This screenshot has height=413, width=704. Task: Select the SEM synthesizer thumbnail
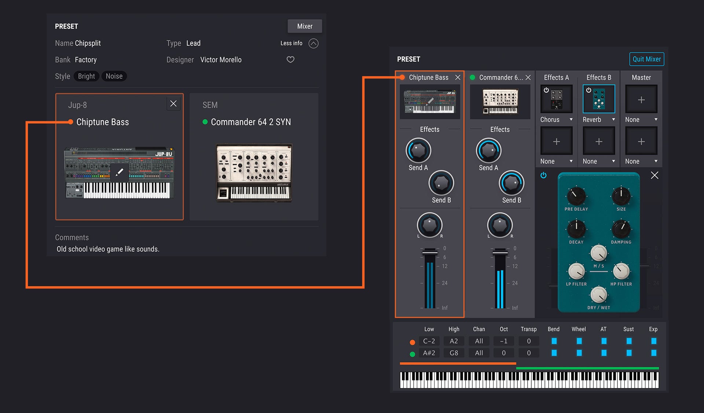[x=254, y=173]
